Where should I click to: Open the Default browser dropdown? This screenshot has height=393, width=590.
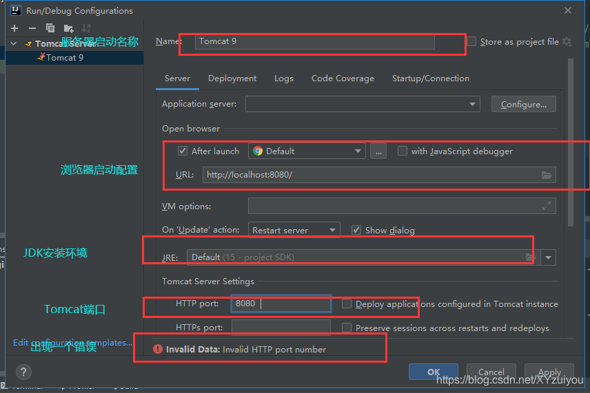tap(307, 151)
